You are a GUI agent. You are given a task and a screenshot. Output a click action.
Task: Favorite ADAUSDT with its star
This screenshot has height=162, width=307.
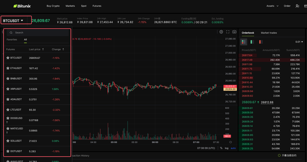[8, 99]
